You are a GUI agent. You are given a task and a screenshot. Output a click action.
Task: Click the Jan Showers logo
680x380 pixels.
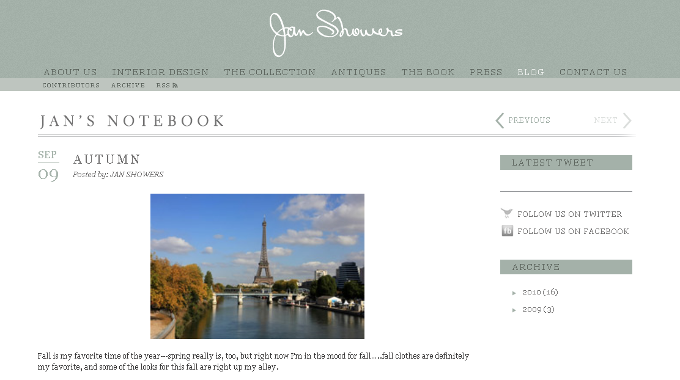pyautogui.click(x=336, y=33)
